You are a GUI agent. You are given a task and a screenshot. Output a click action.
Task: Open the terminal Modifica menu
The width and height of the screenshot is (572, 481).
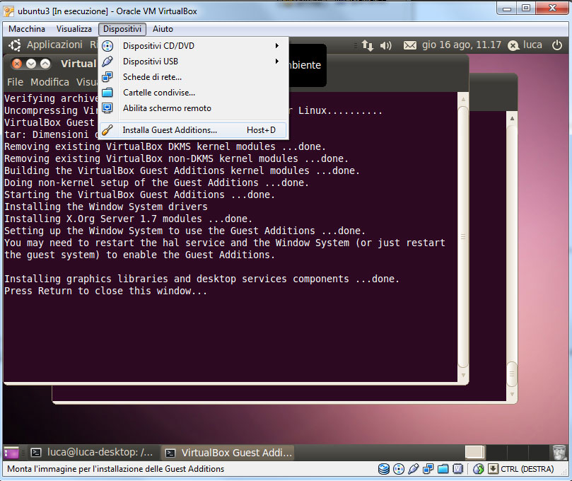click(49, 82)
